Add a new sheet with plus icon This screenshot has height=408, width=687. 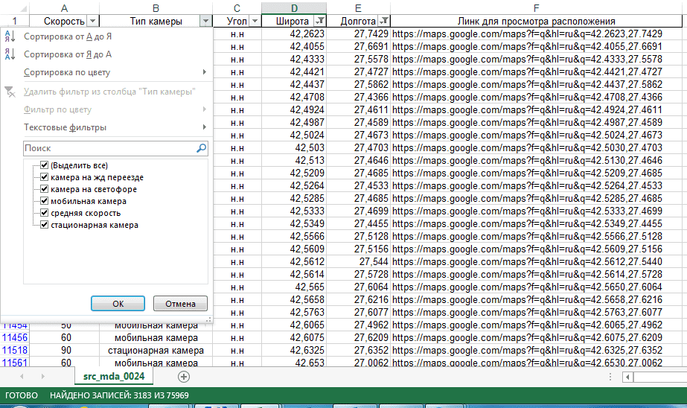pos(184,377)
